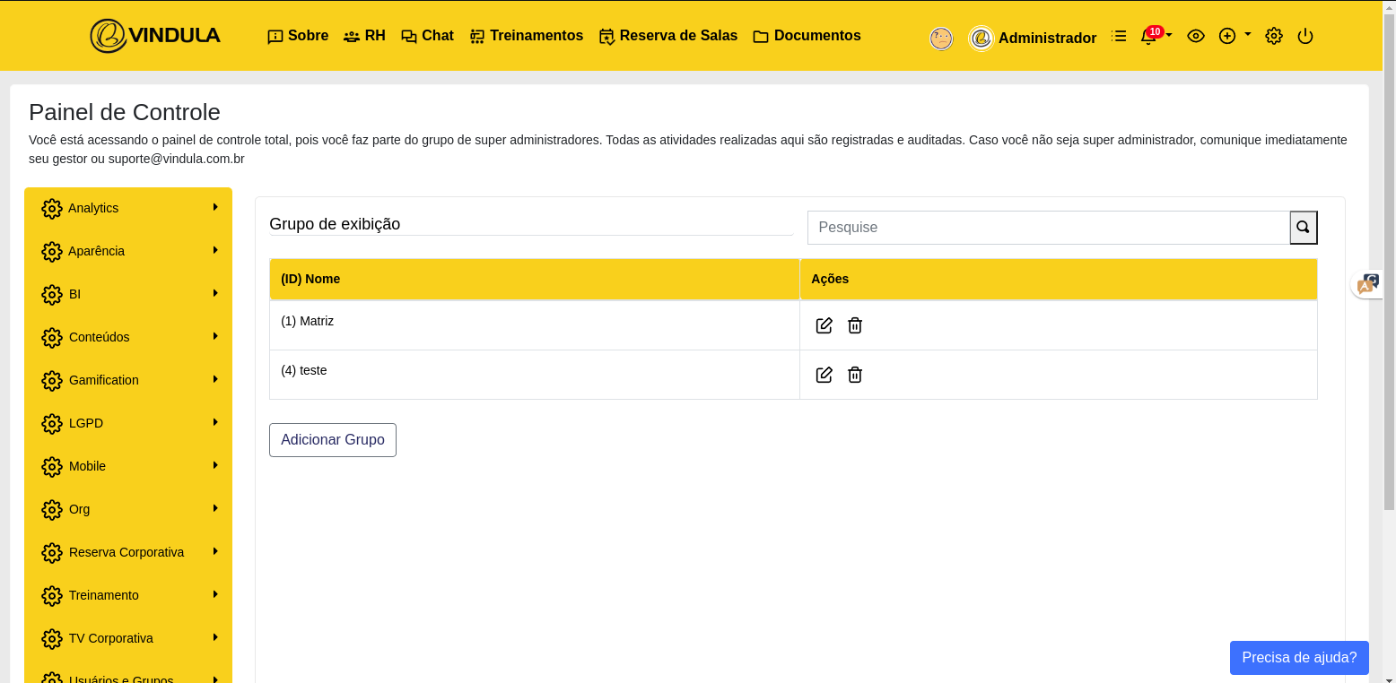This screenshot has width=1396, height=683.
Task: Click the list icon beside Administrador
Action: (1118, 37)
